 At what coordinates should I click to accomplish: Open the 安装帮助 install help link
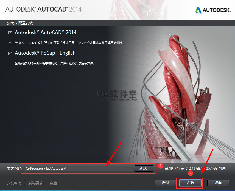click(14, 183)
